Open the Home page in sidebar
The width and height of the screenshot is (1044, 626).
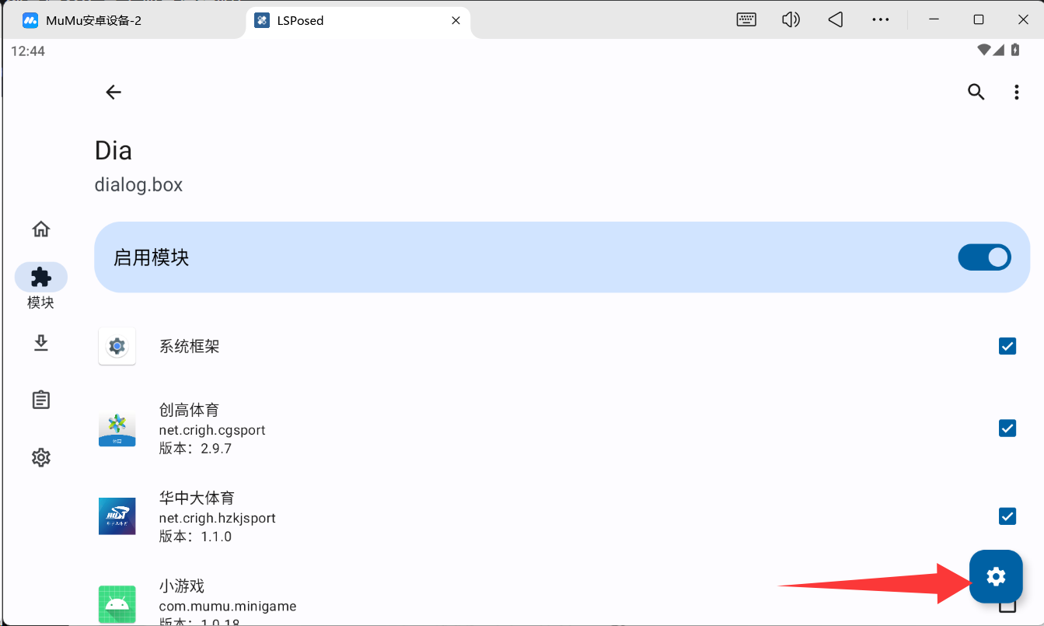coord(41,229)
